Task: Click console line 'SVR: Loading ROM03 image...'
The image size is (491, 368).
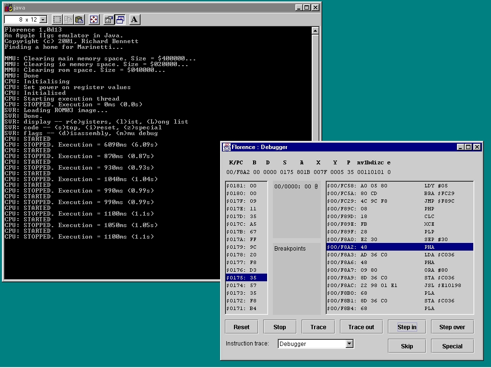Action: pyautogui.click(x=56, y=110)
